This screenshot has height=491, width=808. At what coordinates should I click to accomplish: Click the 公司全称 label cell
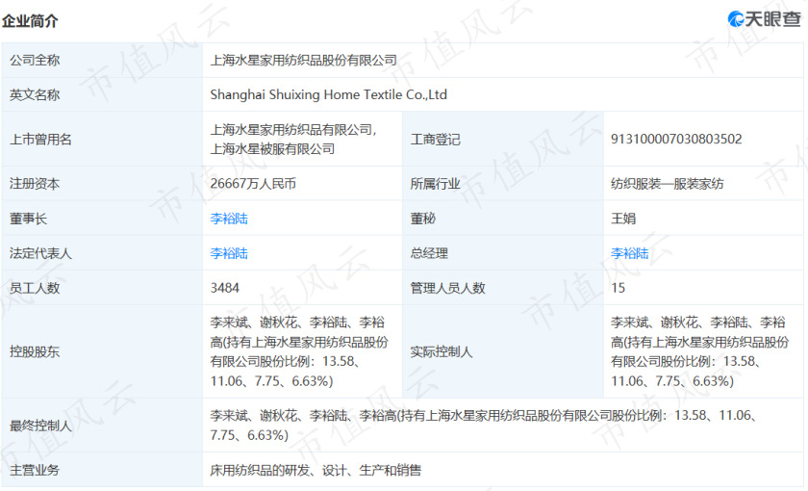(x=102, y=61)
